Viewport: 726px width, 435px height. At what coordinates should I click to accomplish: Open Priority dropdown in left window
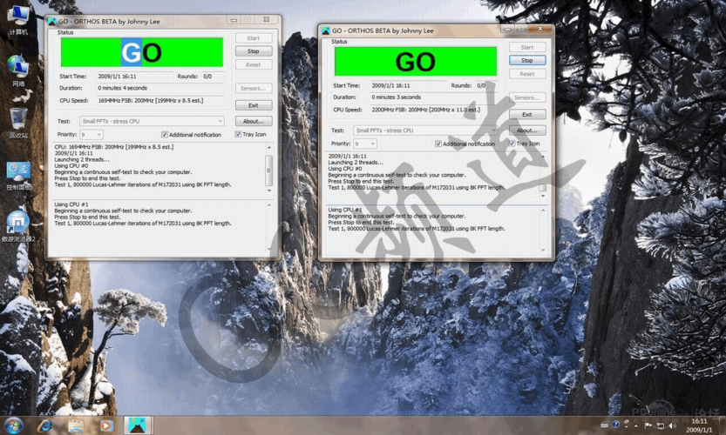(x=92, y=135)
